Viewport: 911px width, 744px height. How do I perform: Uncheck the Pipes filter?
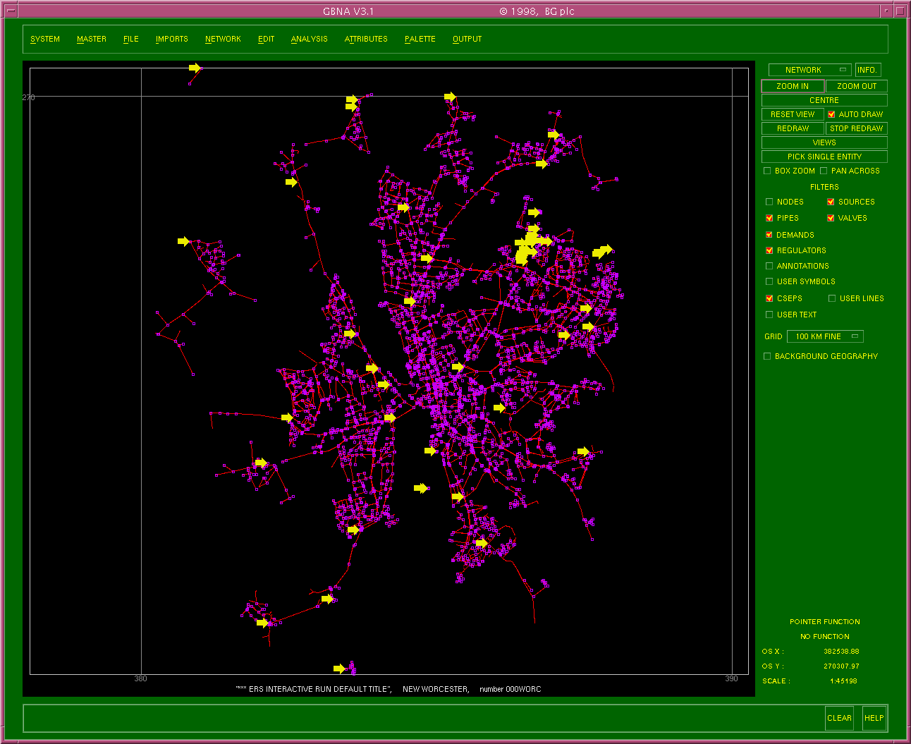[x=769, y=218]
